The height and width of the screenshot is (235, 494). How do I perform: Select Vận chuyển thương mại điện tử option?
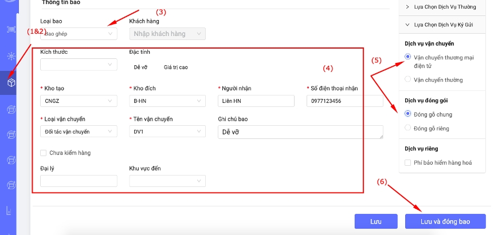407,57
